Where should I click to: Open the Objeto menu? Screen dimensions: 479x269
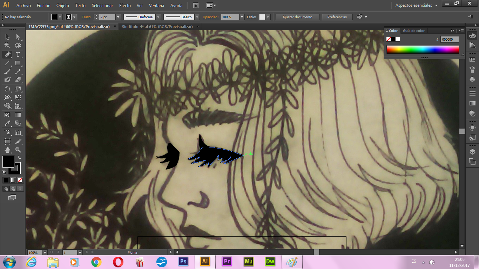[63, 6]
